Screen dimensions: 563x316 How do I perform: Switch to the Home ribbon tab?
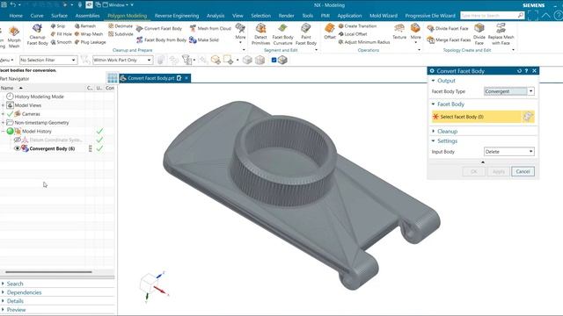pyautogui.click(x=16, y=16)
